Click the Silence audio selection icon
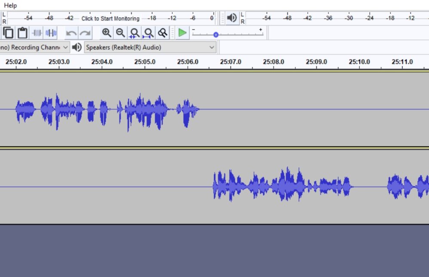Viewport: 429px width, 277px height. (50, 32)
